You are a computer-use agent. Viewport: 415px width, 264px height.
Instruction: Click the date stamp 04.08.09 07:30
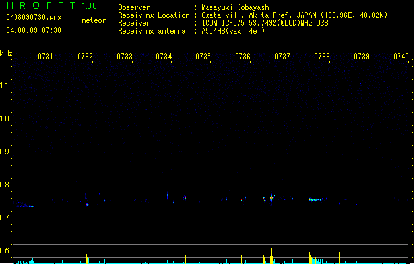(34, 30)
